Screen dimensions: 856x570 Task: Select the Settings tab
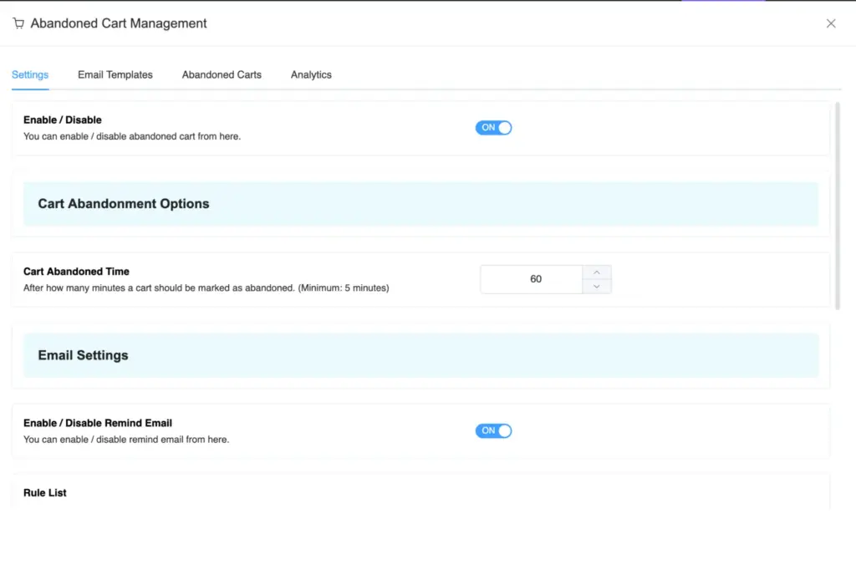coord(30,74)
